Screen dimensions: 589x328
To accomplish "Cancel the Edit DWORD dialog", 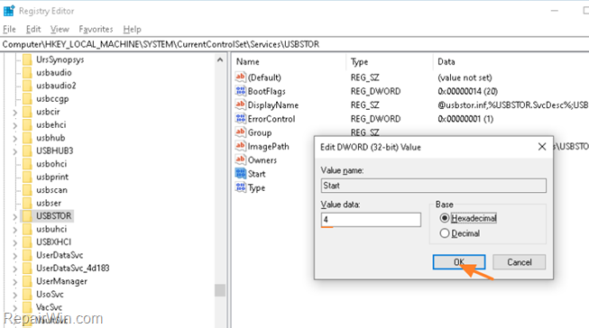I will [520, 262].
